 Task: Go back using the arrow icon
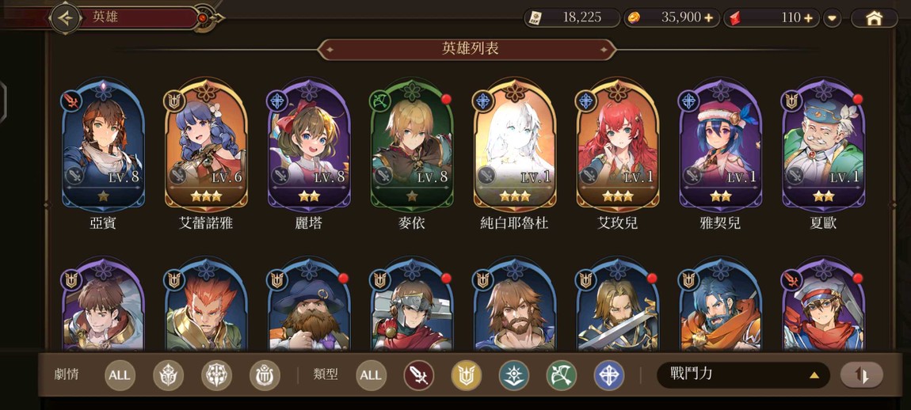[x=66, y=18]
